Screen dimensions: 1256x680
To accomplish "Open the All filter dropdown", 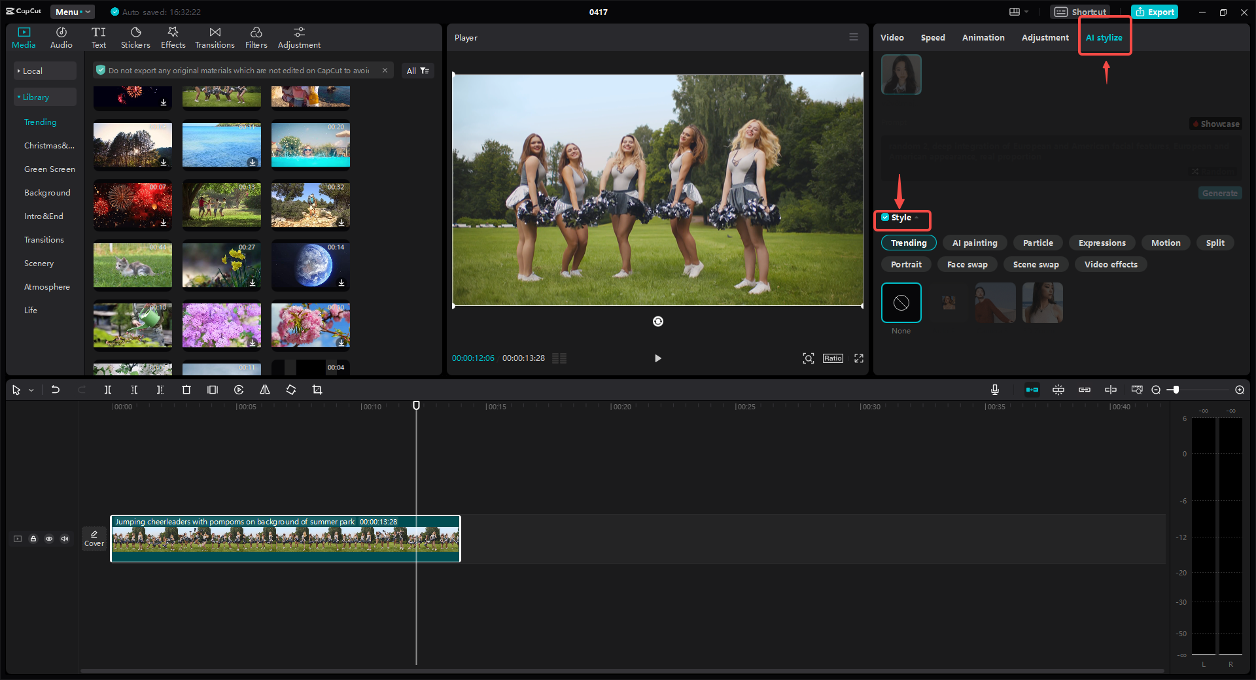I will tap(417, 71).
